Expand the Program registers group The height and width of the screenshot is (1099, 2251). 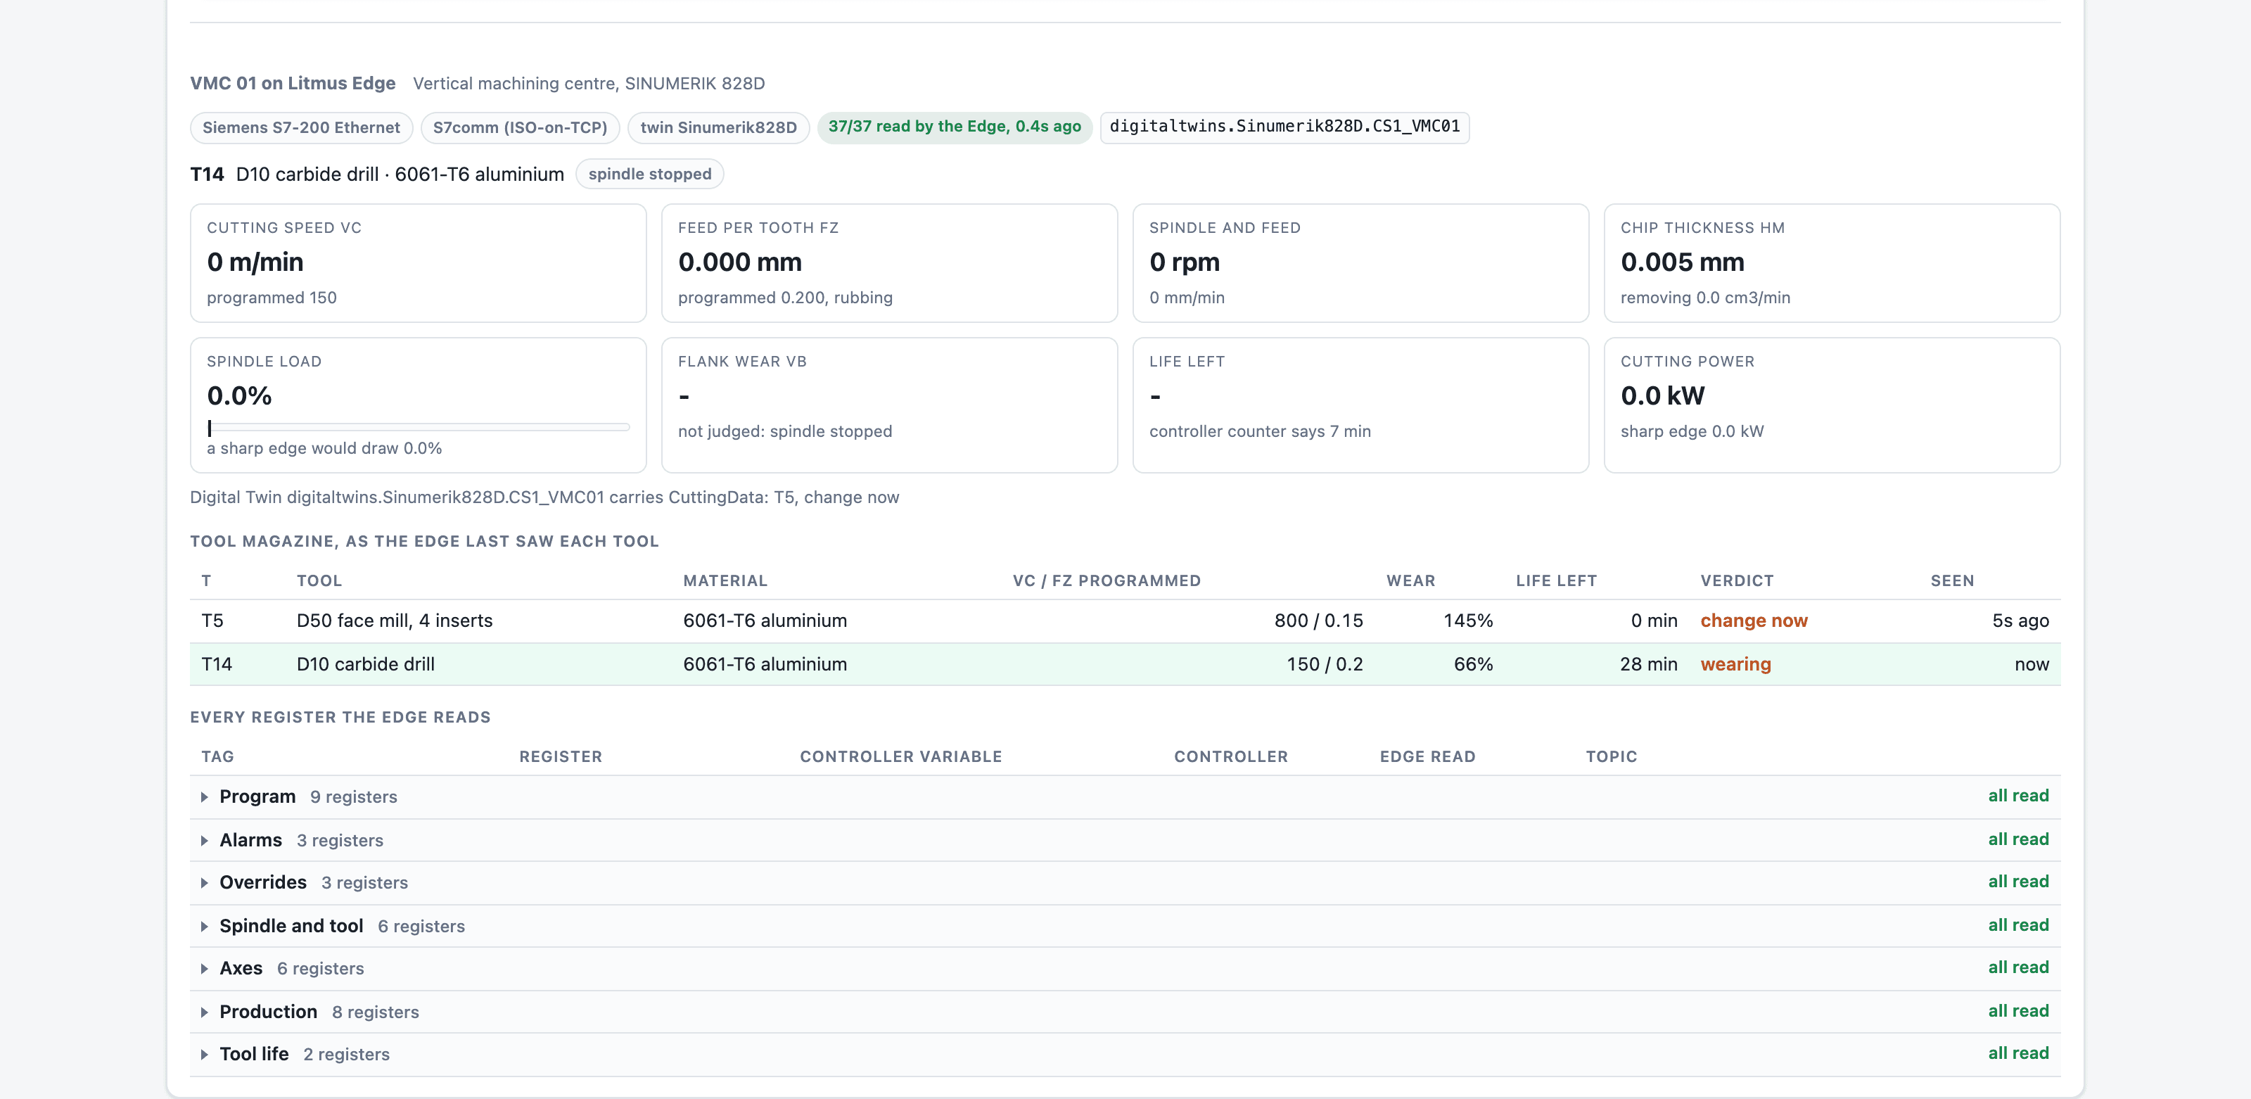tap(1125, 796)
